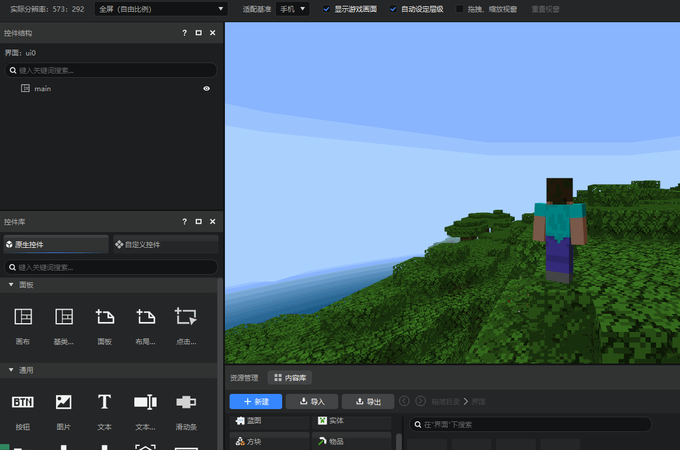Select the 文本 input box control icon
680x450 pixels.
click(145, 402)
